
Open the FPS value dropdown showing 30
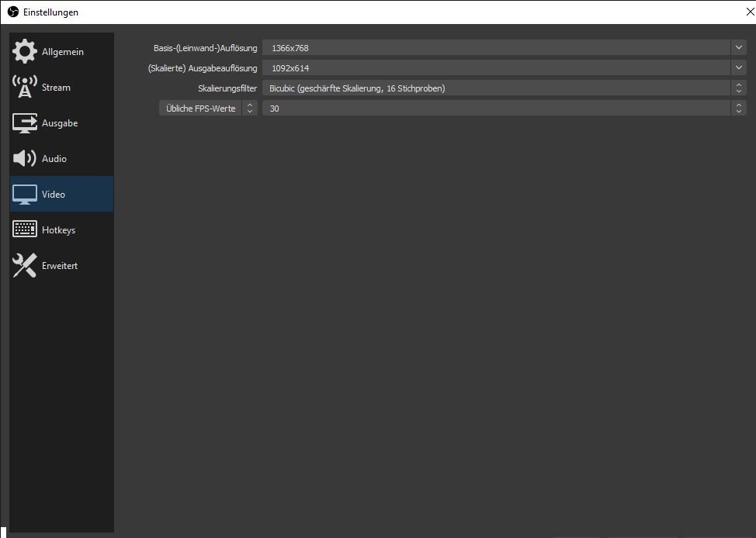point(497,109)
